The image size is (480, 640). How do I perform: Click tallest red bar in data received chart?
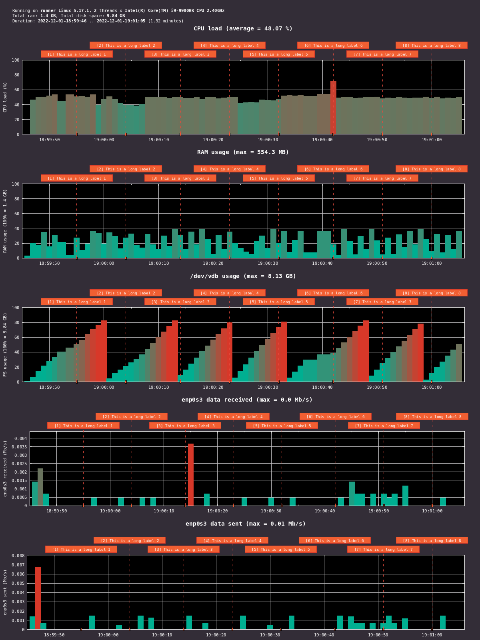(x=191, y=474)
